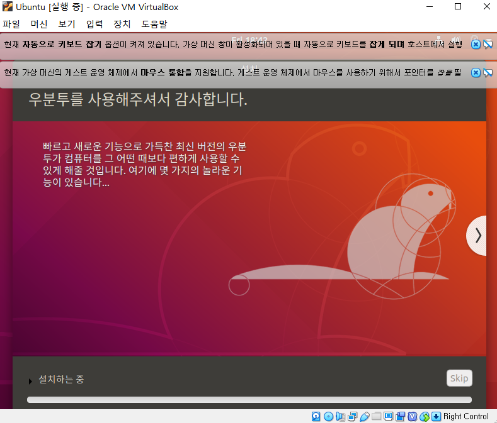Dismiss the mouse integration notification

tap(476, 73)
